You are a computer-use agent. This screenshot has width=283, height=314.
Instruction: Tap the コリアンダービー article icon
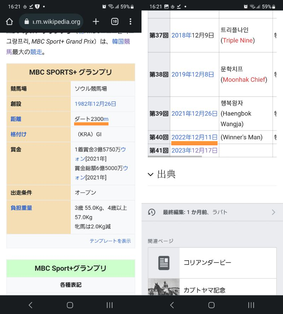164,263
